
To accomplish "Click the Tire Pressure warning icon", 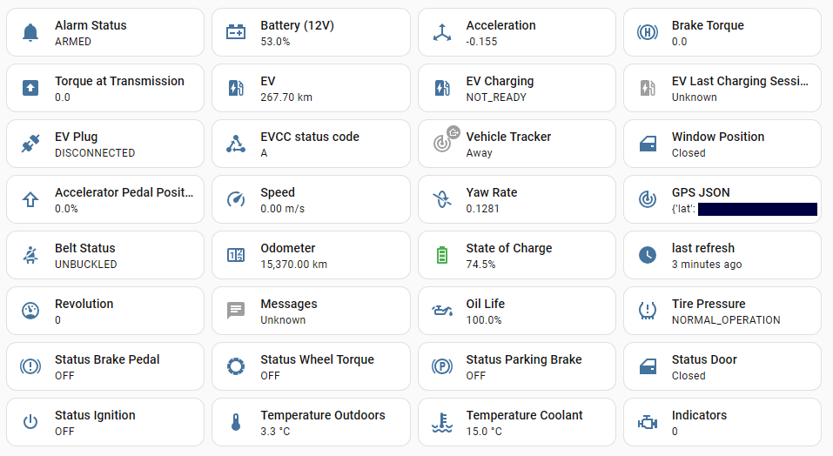I will coord(648,312).
